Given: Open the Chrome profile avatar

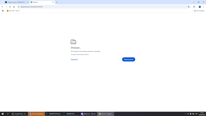Looking at the screenshot, I should click(200, 7).
